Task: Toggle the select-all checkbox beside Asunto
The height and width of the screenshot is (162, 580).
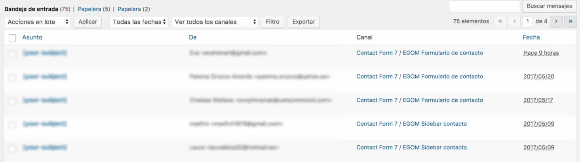Action: pyautogui.click(x=12, y=38)
